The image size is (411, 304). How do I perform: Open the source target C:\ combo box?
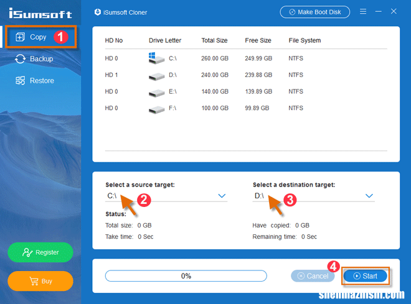(165, 196)
